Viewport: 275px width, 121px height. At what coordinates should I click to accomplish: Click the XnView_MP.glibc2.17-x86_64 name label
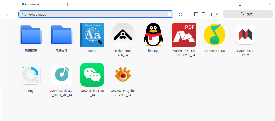123,93
